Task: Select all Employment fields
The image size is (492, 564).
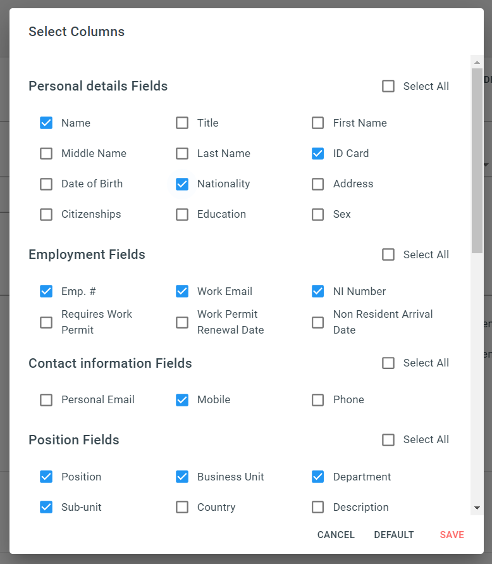Action: pyautogui.click(x=388, y=254)
